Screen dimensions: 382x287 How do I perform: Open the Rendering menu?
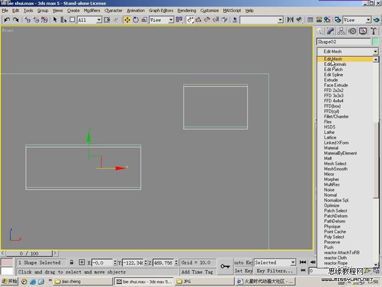click(187, 11)
